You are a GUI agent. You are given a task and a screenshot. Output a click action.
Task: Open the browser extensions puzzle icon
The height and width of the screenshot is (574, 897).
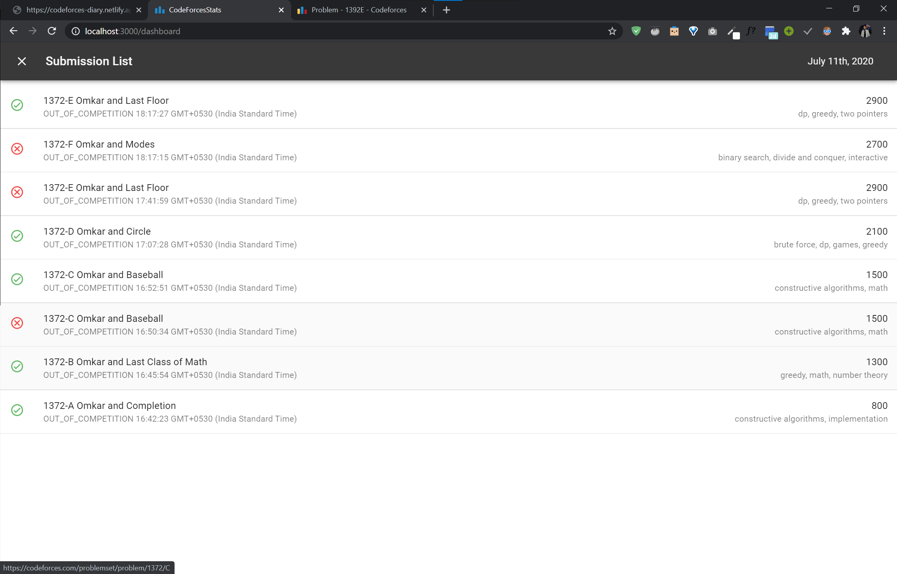(x=846, y=31)
